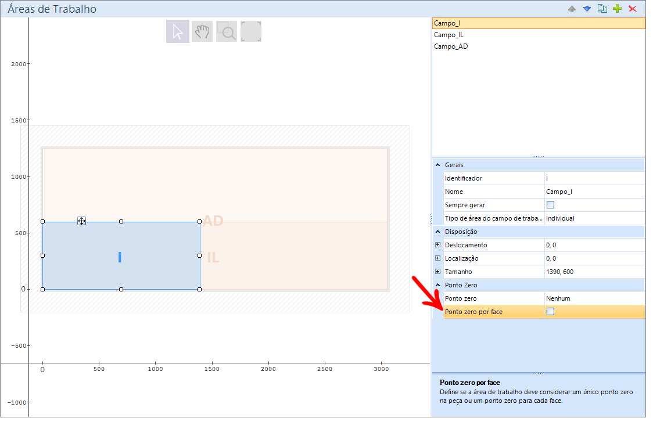The height and width of the screenshot is (429, 653).
Task: Delete work area with red X icon
Action: point(632,9)
